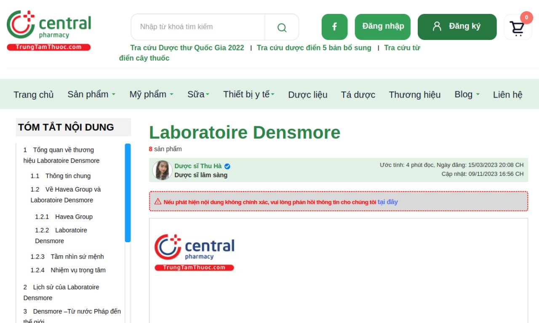Click the blue verified badge beside Thu Hà
539x323 pixels.
(x=227, y=166)
